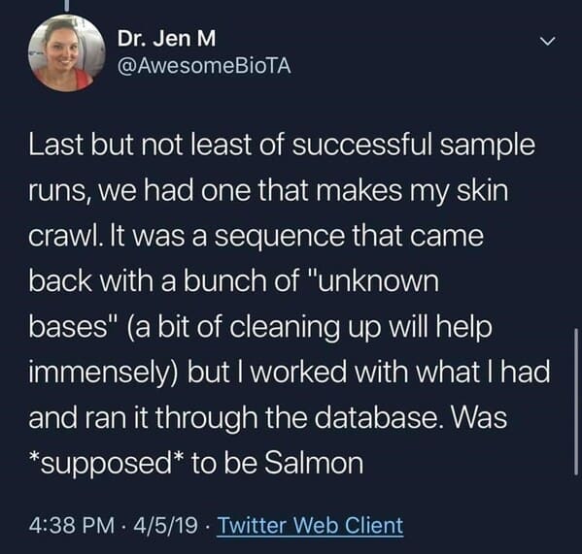Image resolution: width=582 pixels, height=554 pixels.
Task: Click the word database in the tweet
Action: [x=379, y=417]
